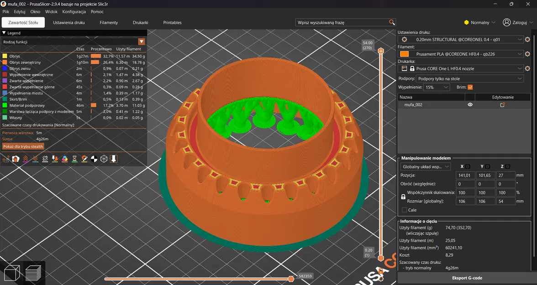This screenshot has width=537, height=285.
Task: Toggle print pauses hourglass icon
Action: (74, 159)
